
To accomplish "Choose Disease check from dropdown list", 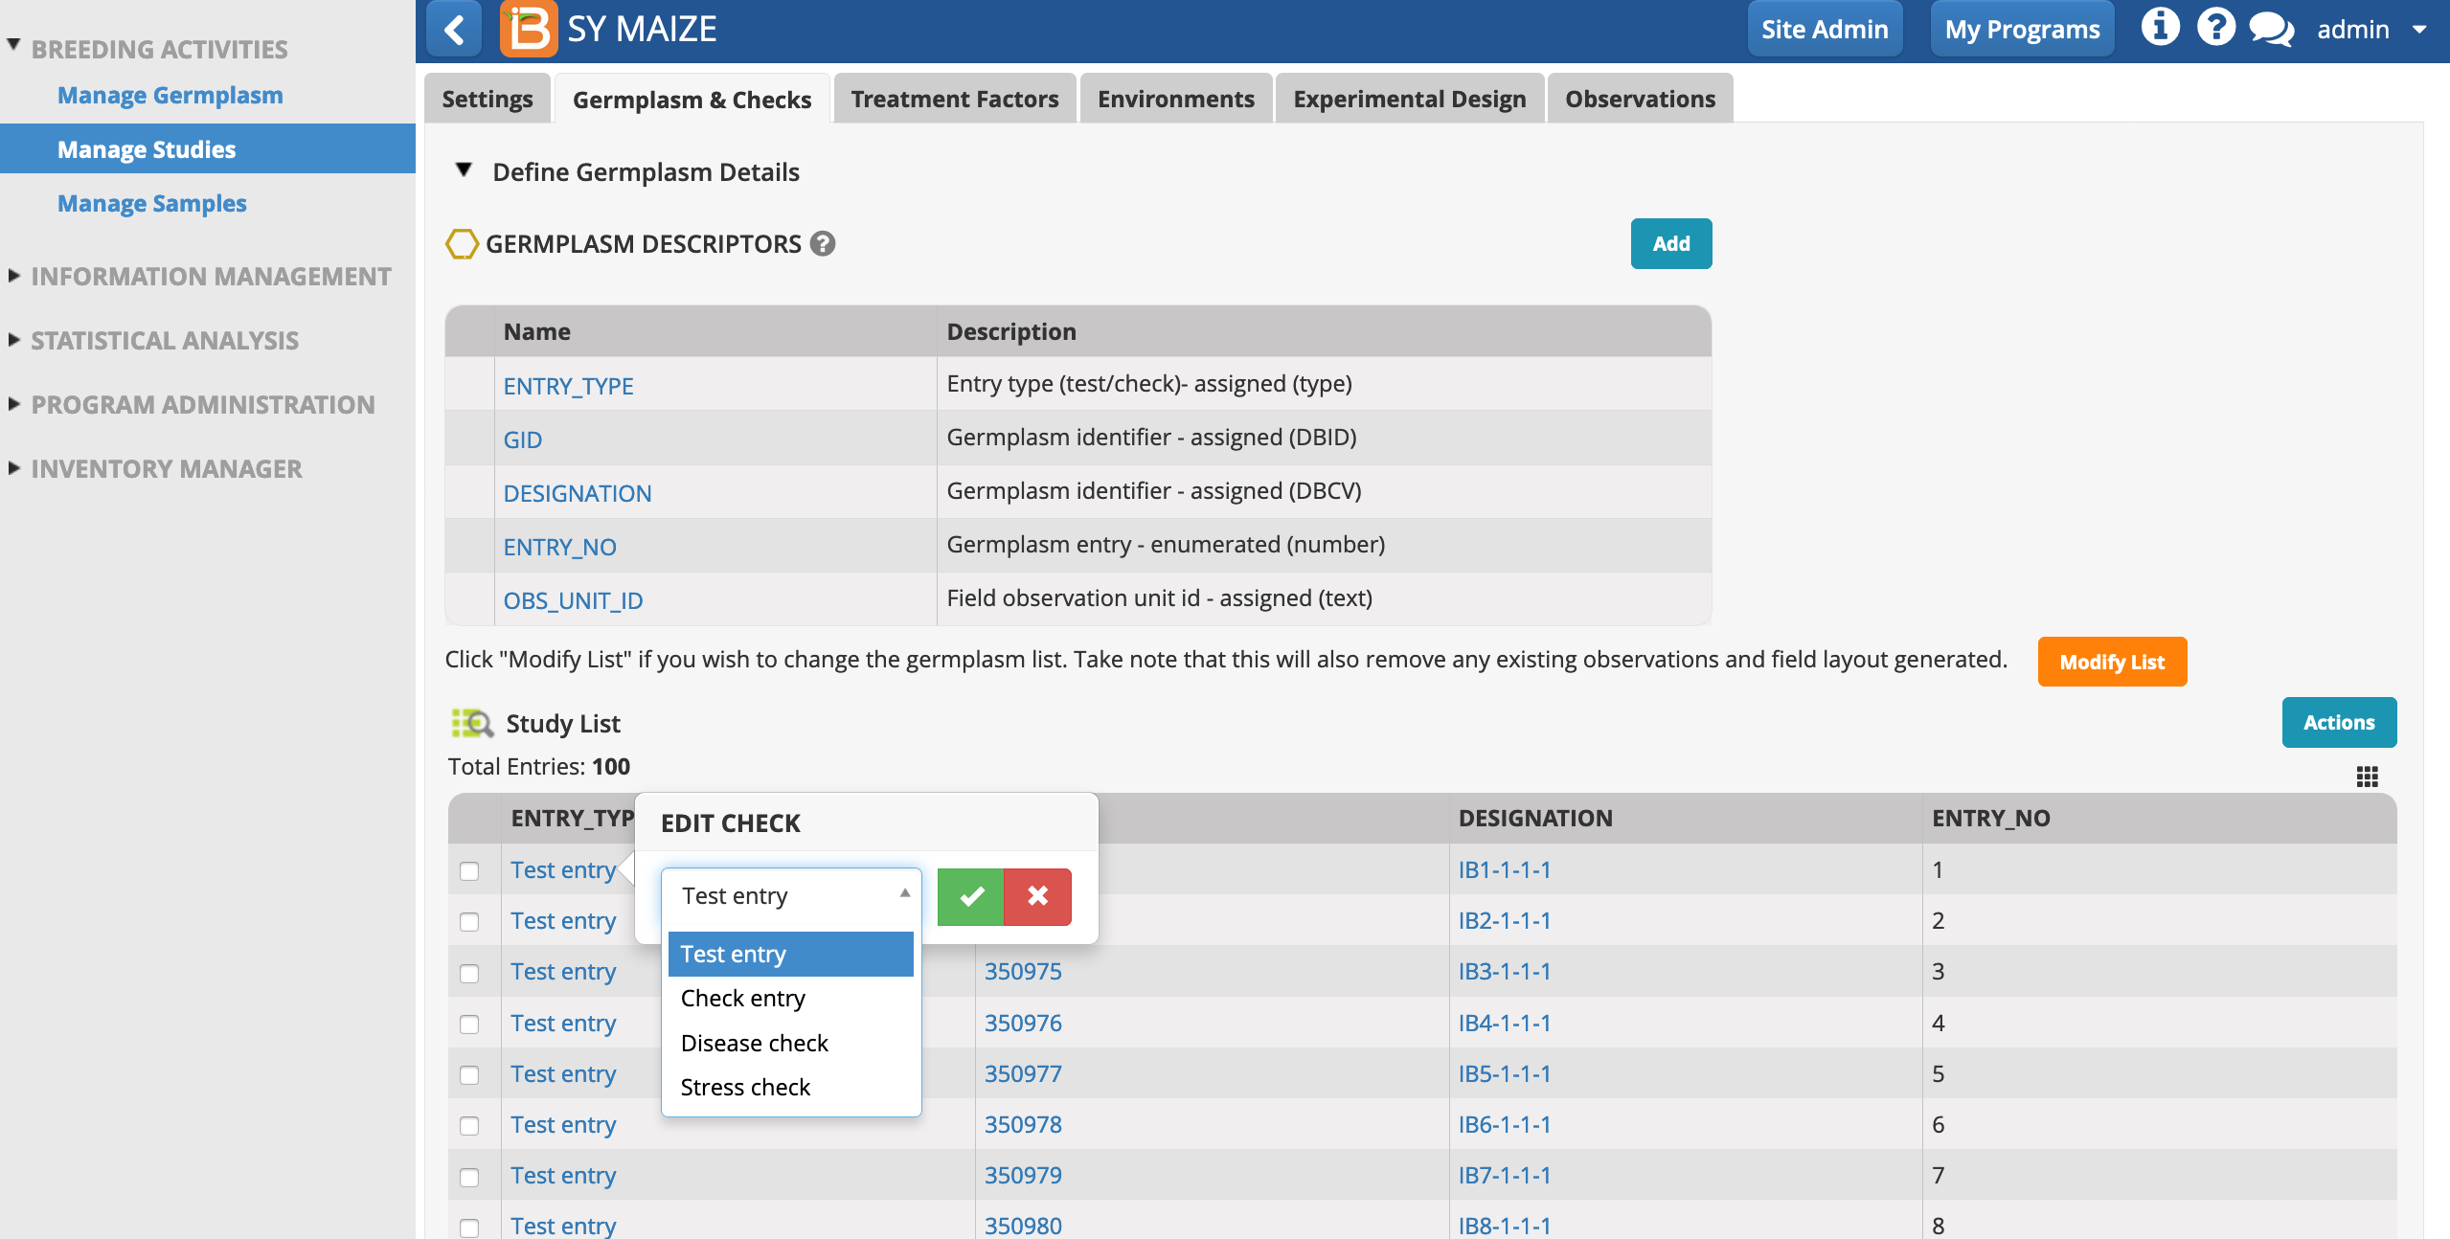I will (790, 1043).
